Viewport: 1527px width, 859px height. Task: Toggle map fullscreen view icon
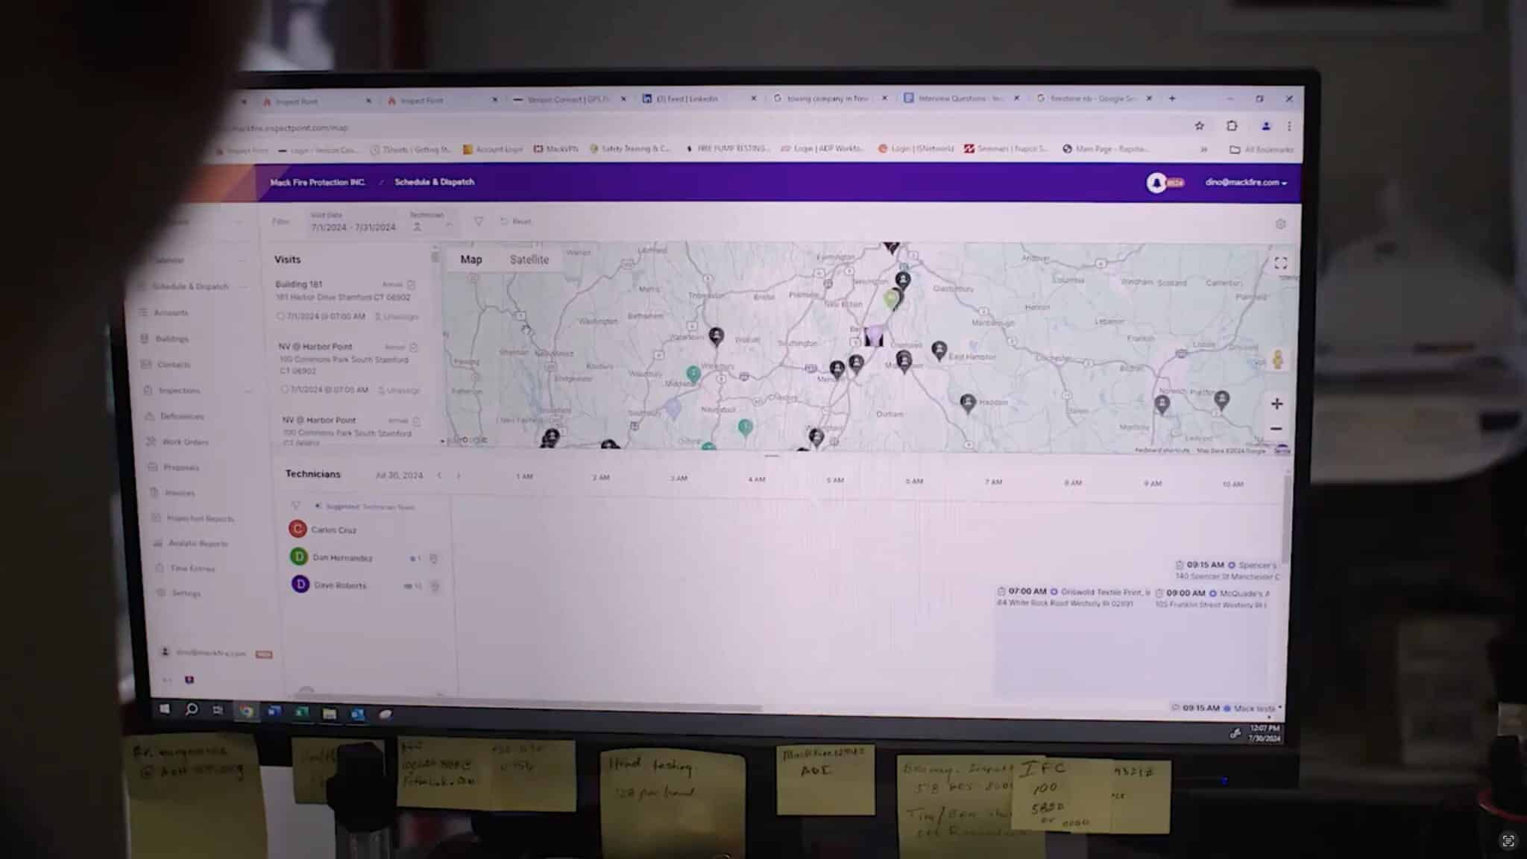pyautogui.click(x=1280, y=263)
